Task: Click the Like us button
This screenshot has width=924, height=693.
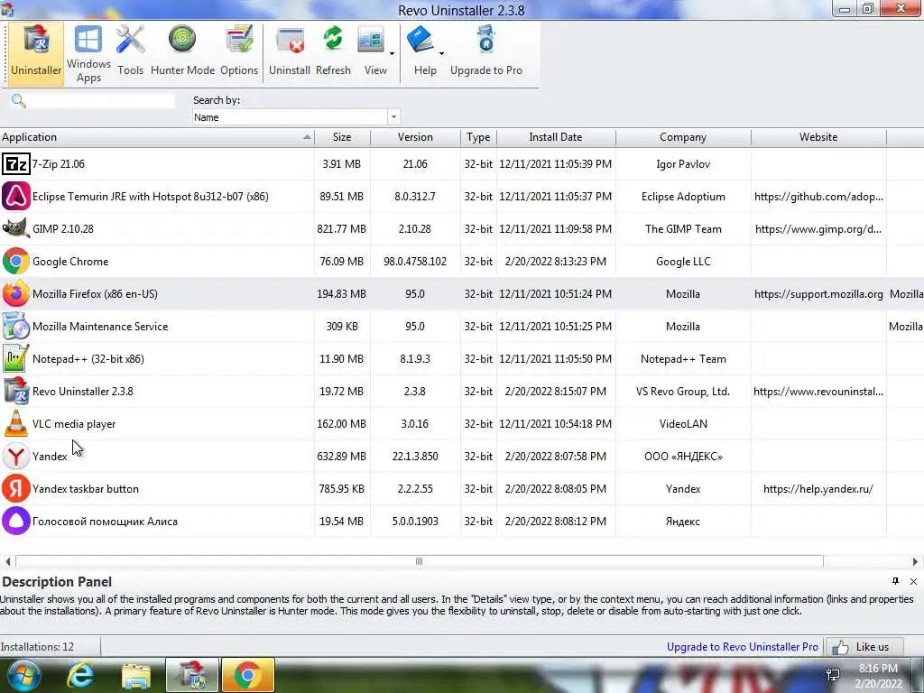Action: tap(865, 647)
